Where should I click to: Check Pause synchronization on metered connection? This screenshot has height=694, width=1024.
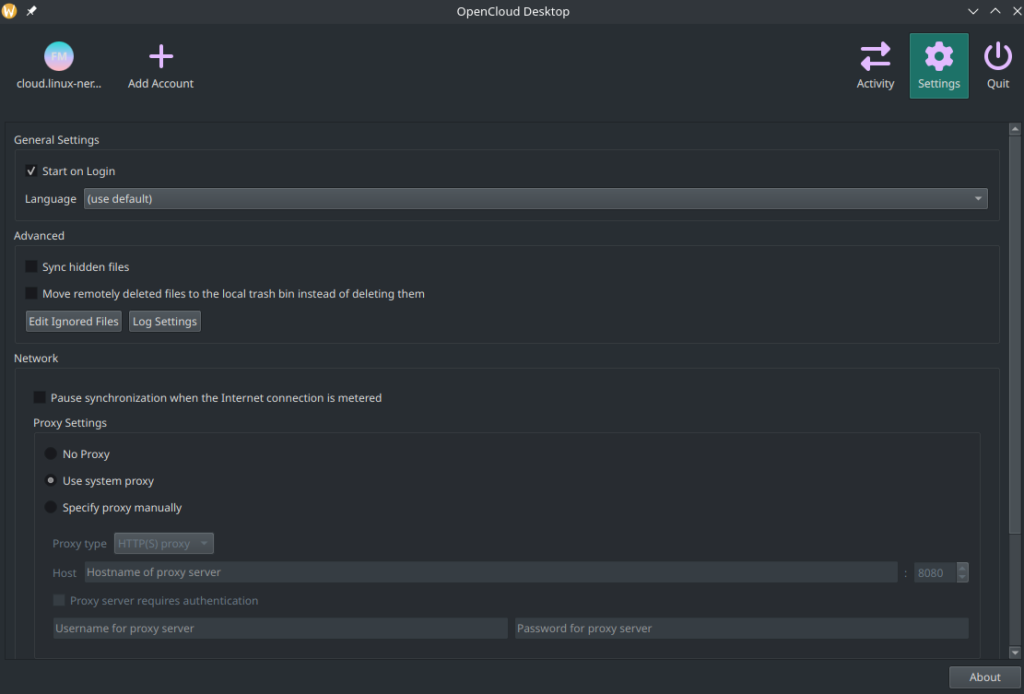click(x=40, y=397)
